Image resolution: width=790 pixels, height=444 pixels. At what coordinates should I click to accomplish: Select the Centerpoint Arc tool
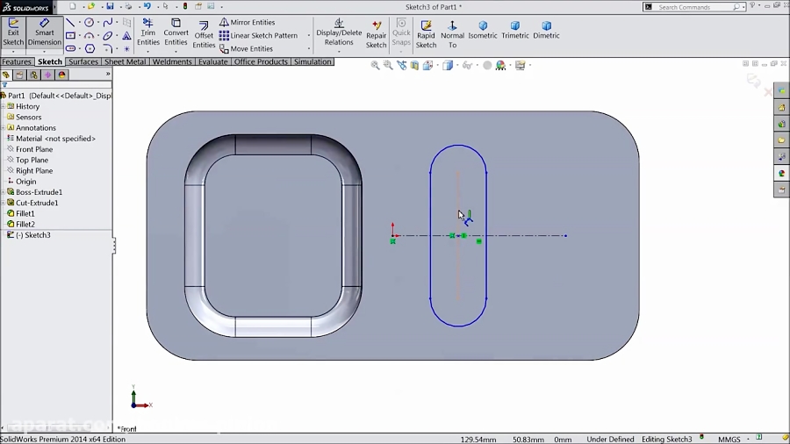tap(90, 36)
